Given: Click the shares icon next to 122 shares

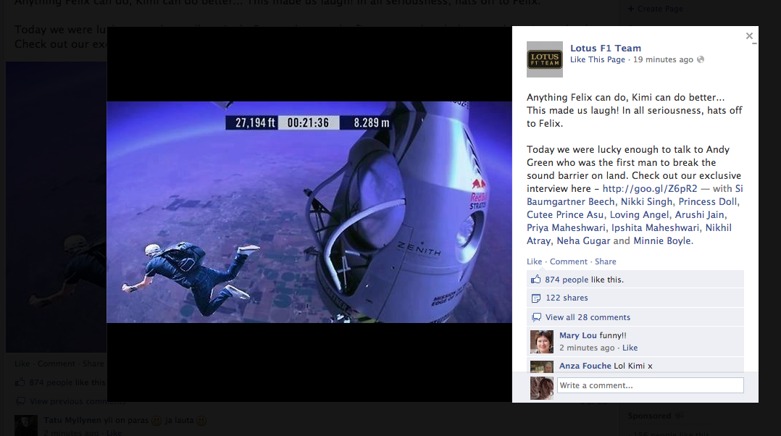Looking at the screenshot, I should 536,298.
